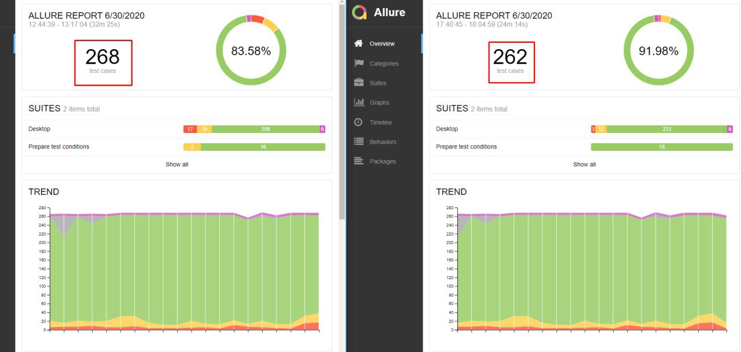
Task: Open Desktop suite in right report
Action: tap(584, 129)
